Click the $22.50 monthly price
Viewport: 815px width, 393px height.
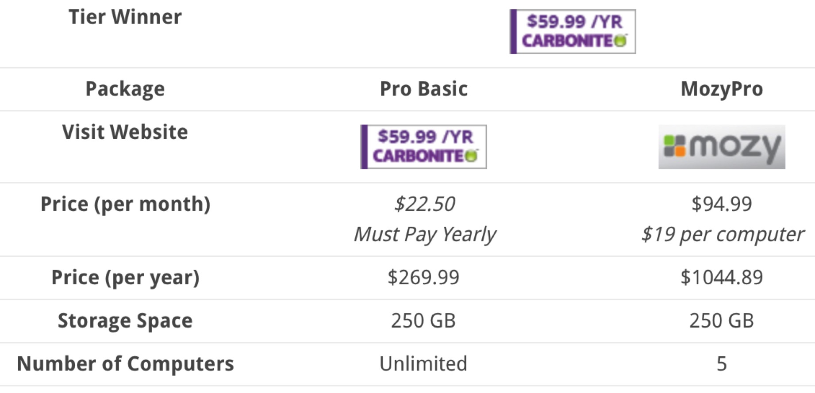pyautogui.click(x=424, y=204)
